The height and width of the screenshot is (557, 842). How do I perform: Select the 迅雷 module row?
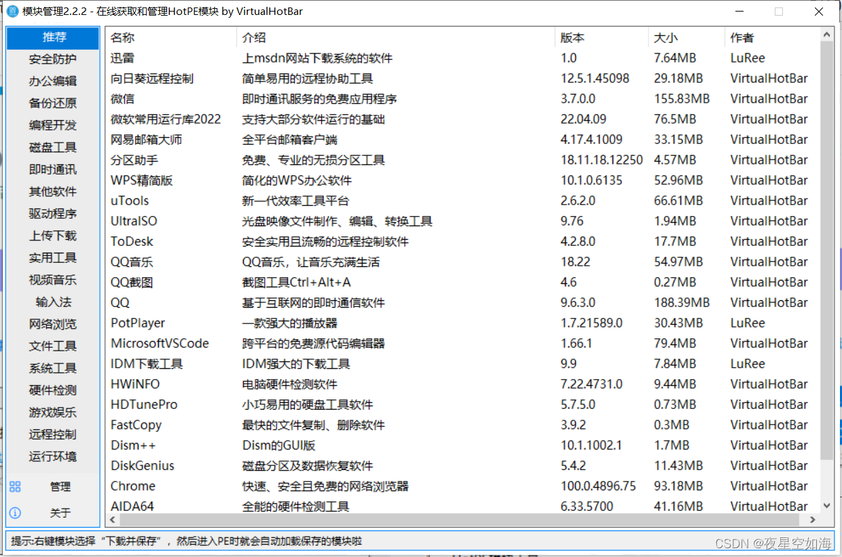(x=462, y=58)
